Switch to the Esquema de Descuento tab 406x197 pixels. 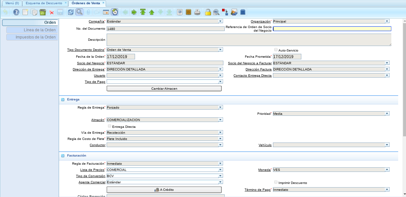tap(44, 3)
